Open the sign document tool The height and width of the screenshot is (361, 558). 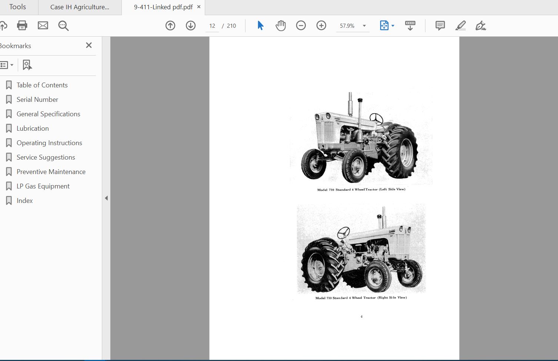[x=481, y=26]
